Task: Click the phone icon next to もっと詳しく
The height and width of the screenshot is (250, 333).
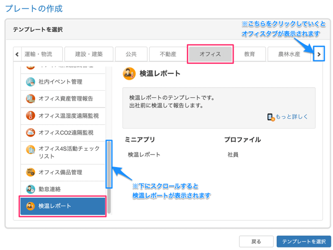Action: (x=271, y=117)
